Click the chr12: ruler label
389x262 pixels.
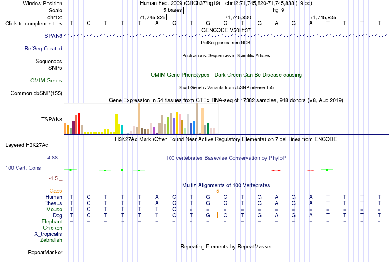pos(54,17)
